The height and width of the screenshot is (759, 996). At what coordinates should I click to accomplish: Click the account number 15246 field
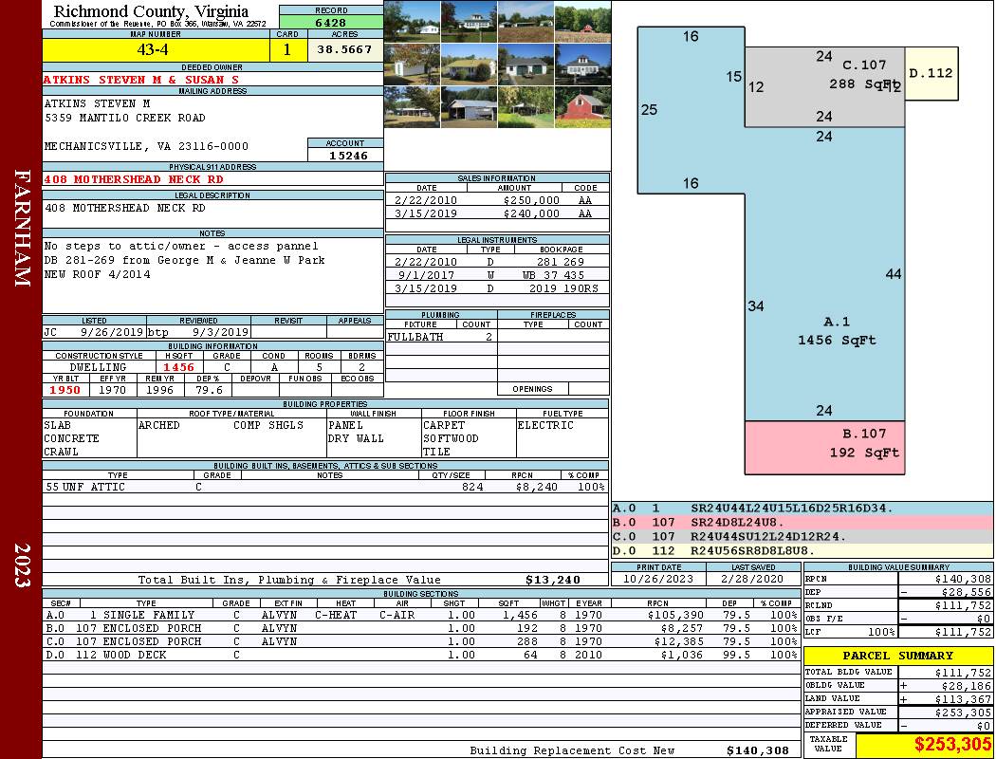(345, 155)
